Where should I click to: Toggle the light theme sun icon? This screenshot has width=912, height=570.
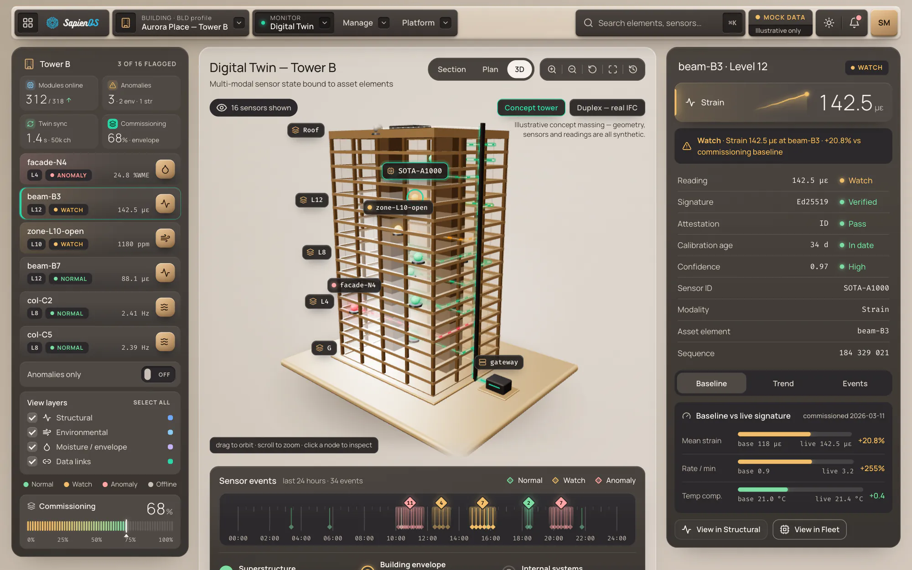tap(829, 23)
